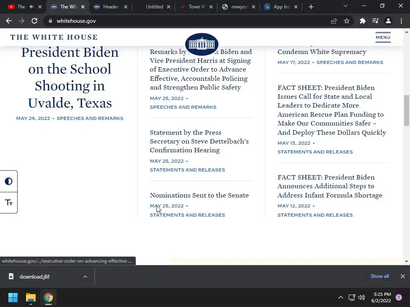Open Steve Dettelbach's Confirmation Hearing statement
Viewport: 410px width, 307px height.
199,141
